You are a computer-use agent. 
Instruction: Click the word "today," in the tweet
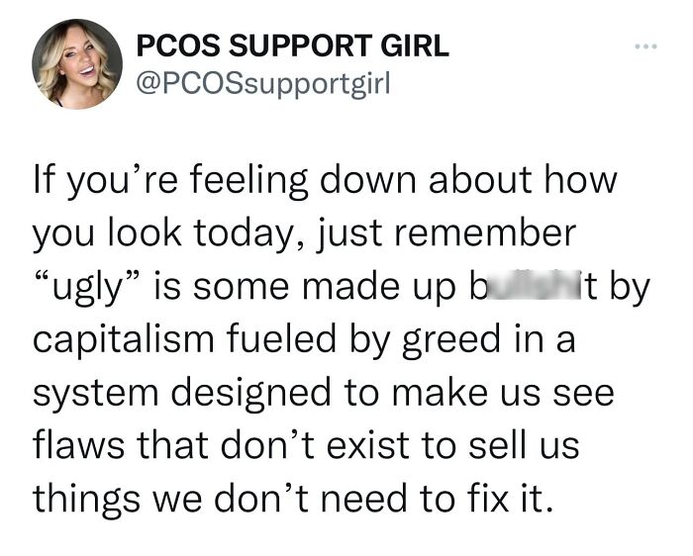[248, 234]
